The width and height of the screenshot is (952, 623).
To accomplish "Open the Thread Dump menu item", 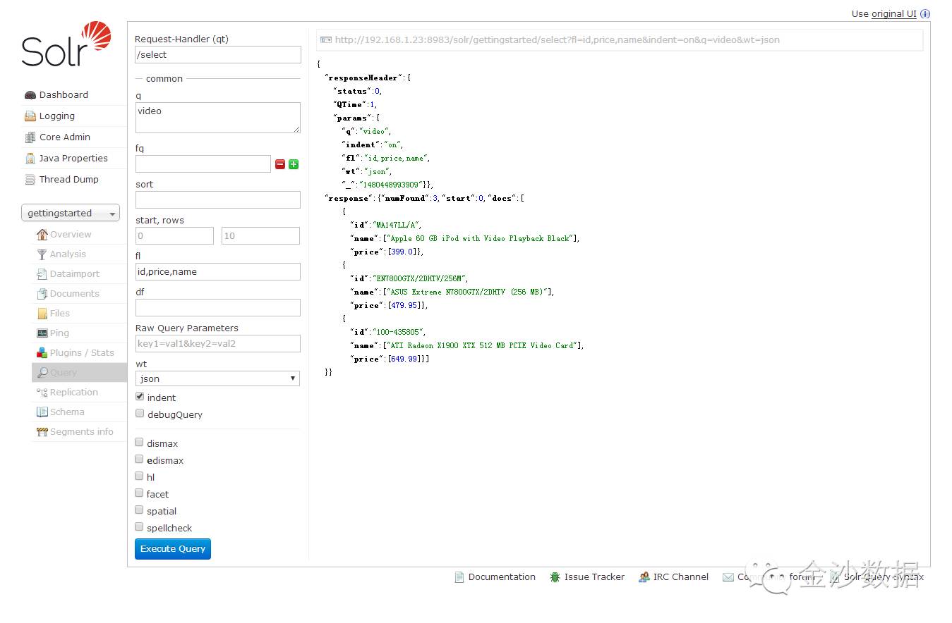I will pos(74,180).
